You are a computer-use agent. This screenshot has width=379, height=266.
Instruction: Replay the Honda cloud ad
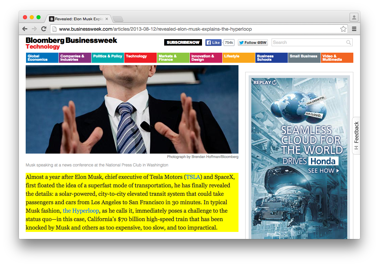[265, 82]
